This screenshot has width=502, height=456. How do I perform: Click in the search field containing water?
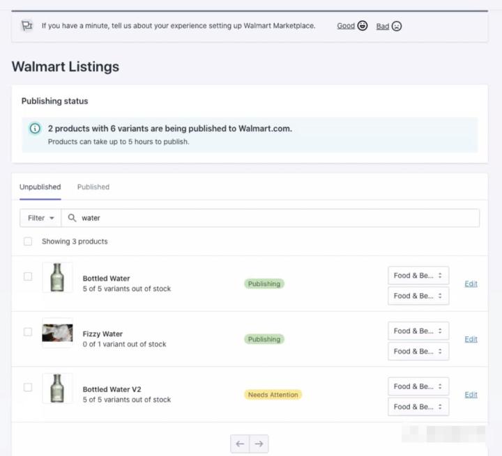(x=271, y=218)
